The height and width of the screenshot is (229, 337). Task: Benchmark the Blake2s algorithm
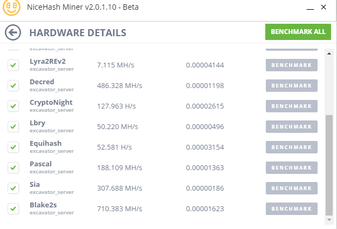pyautogui.click(x=292, y=209)
